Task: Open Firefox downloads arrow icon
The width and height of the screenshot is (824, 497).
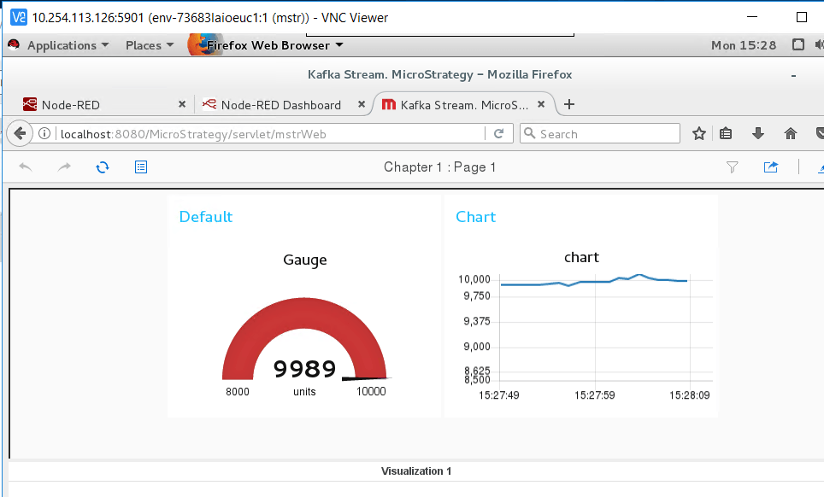Action: click(x=757, y=133)
